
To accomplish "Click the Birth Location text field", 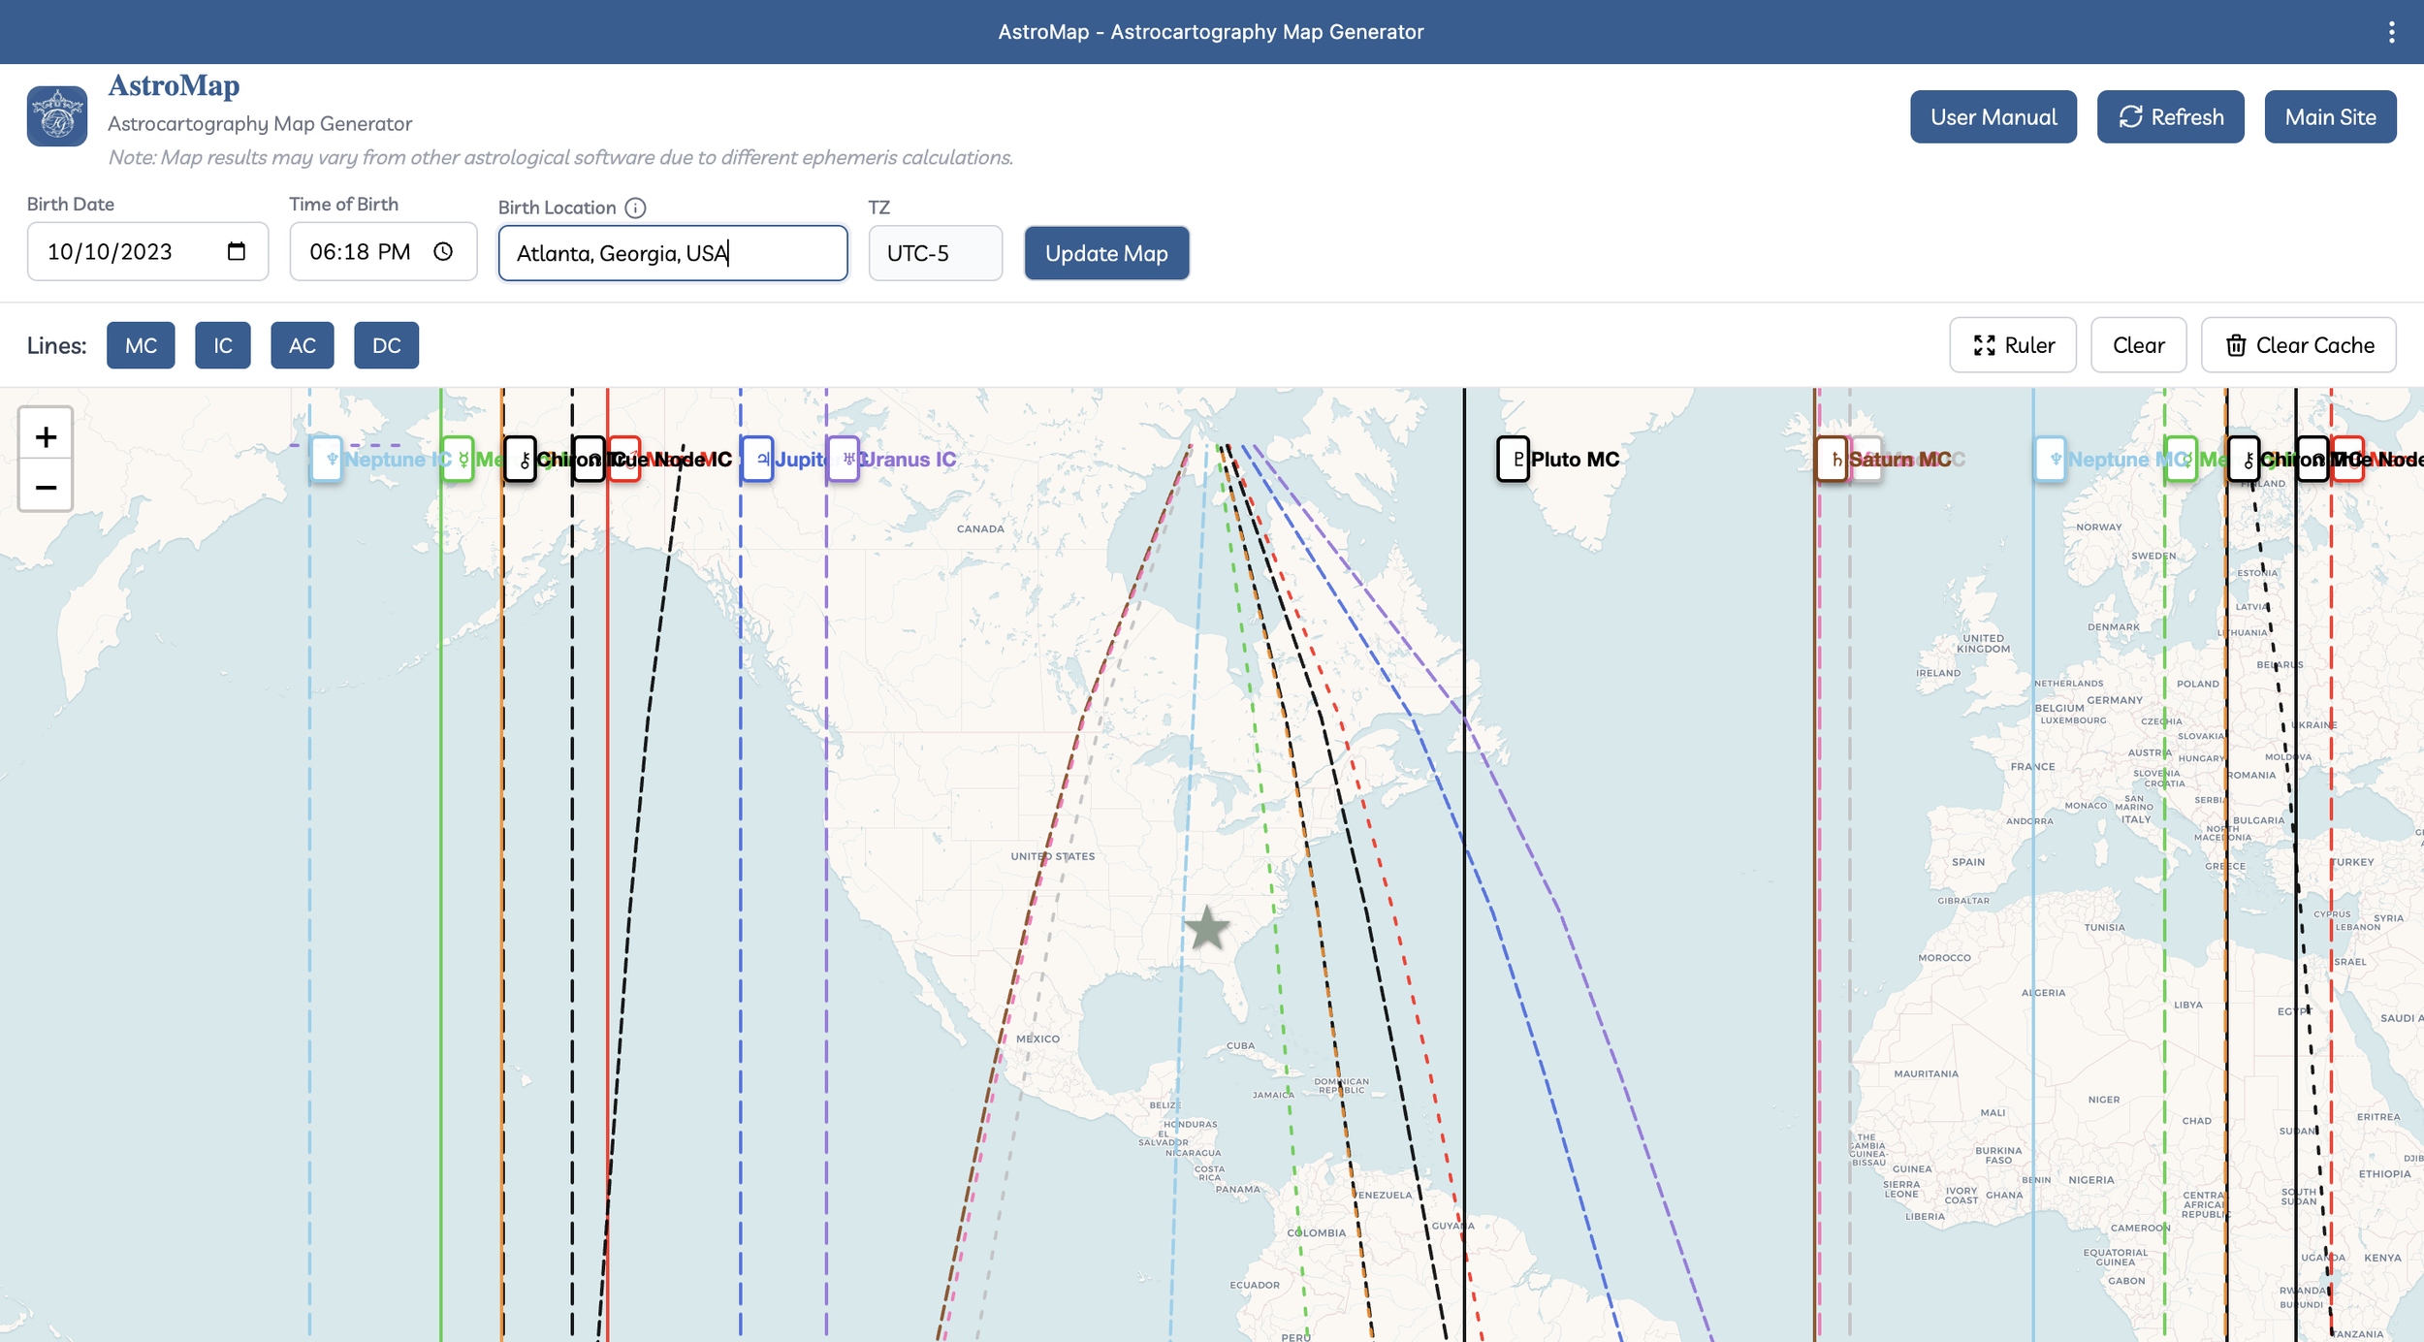I will [x=672, y=253].
